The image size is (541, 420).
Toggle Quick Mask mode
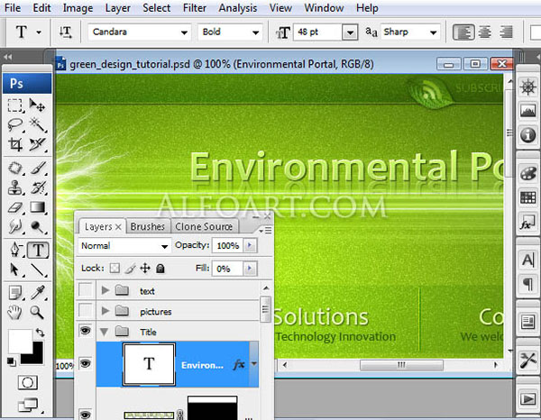tap(28, 382)
